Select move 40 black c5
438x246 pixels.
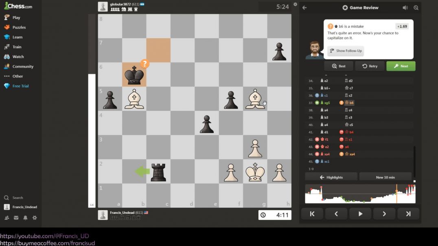[348, 125]
